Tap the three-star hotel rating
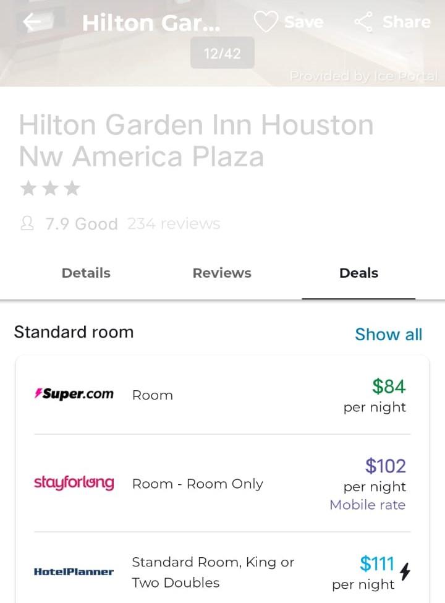This screenshot has height=603, width=445. click(50, 189)
